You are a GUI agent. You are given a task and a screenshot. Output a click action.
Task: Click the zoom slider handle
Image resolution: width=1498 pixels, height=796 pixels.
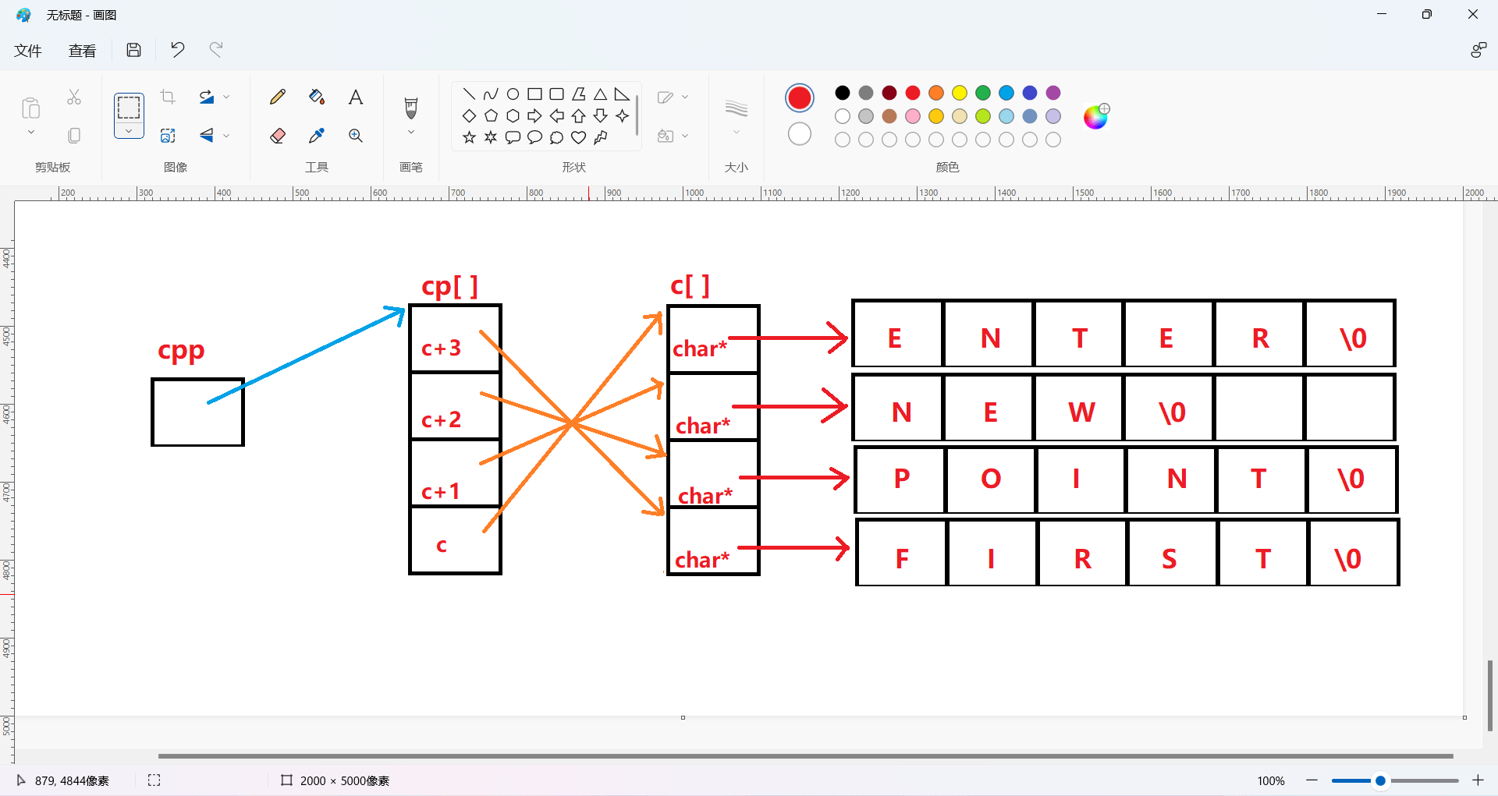1380,780
